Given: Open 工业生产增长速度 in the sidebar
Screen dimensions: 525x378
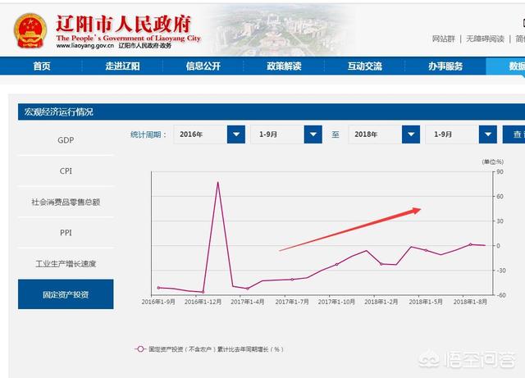Looking at the screenshot, I should click(x=66, y=264).
